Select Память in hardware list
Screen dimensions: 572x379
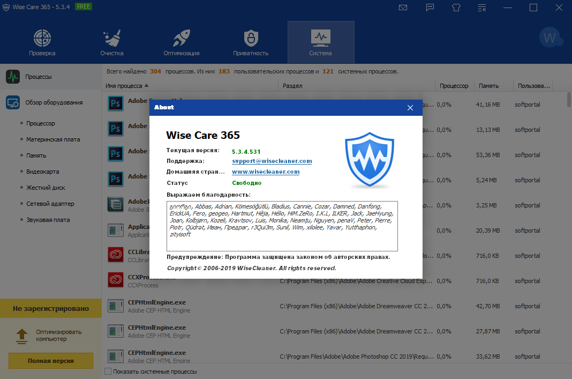point(36,155)
